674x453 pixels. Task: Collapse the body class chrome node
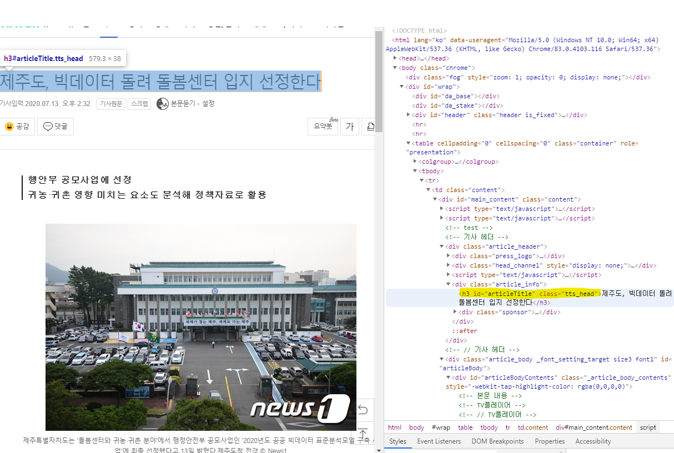395,68
